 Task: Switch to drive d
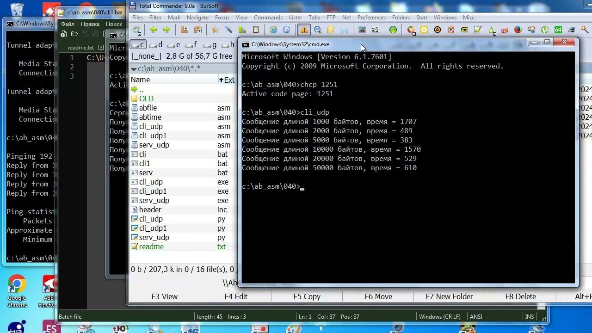(156, 45)
